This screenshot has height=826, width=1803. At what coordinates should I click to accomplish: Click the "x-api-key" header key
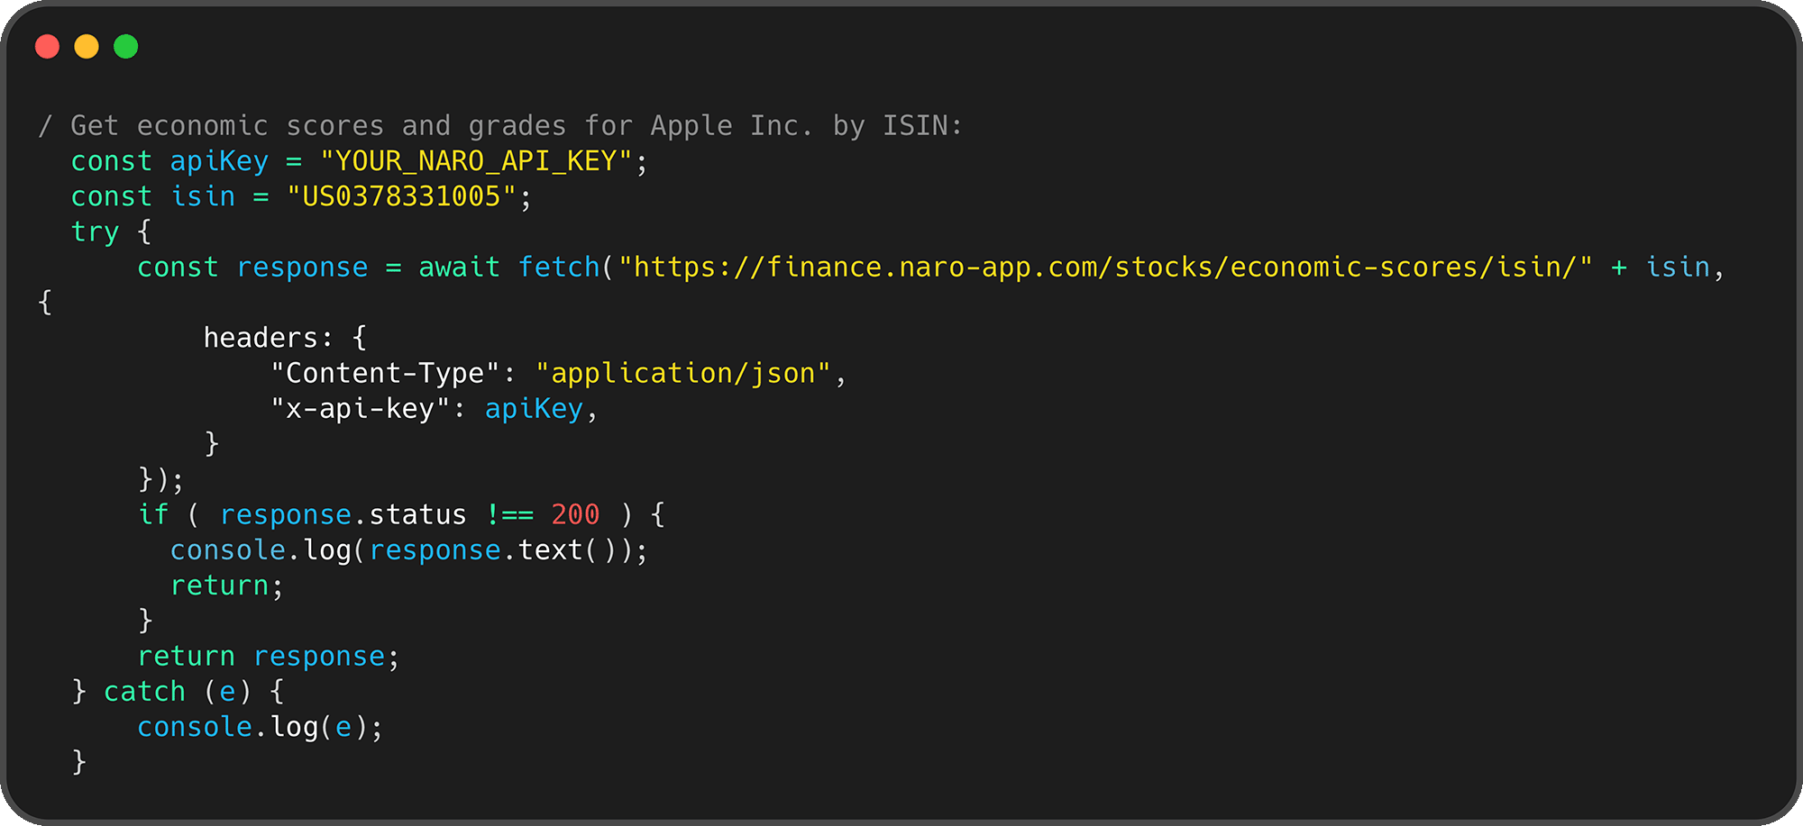[360, 409]
